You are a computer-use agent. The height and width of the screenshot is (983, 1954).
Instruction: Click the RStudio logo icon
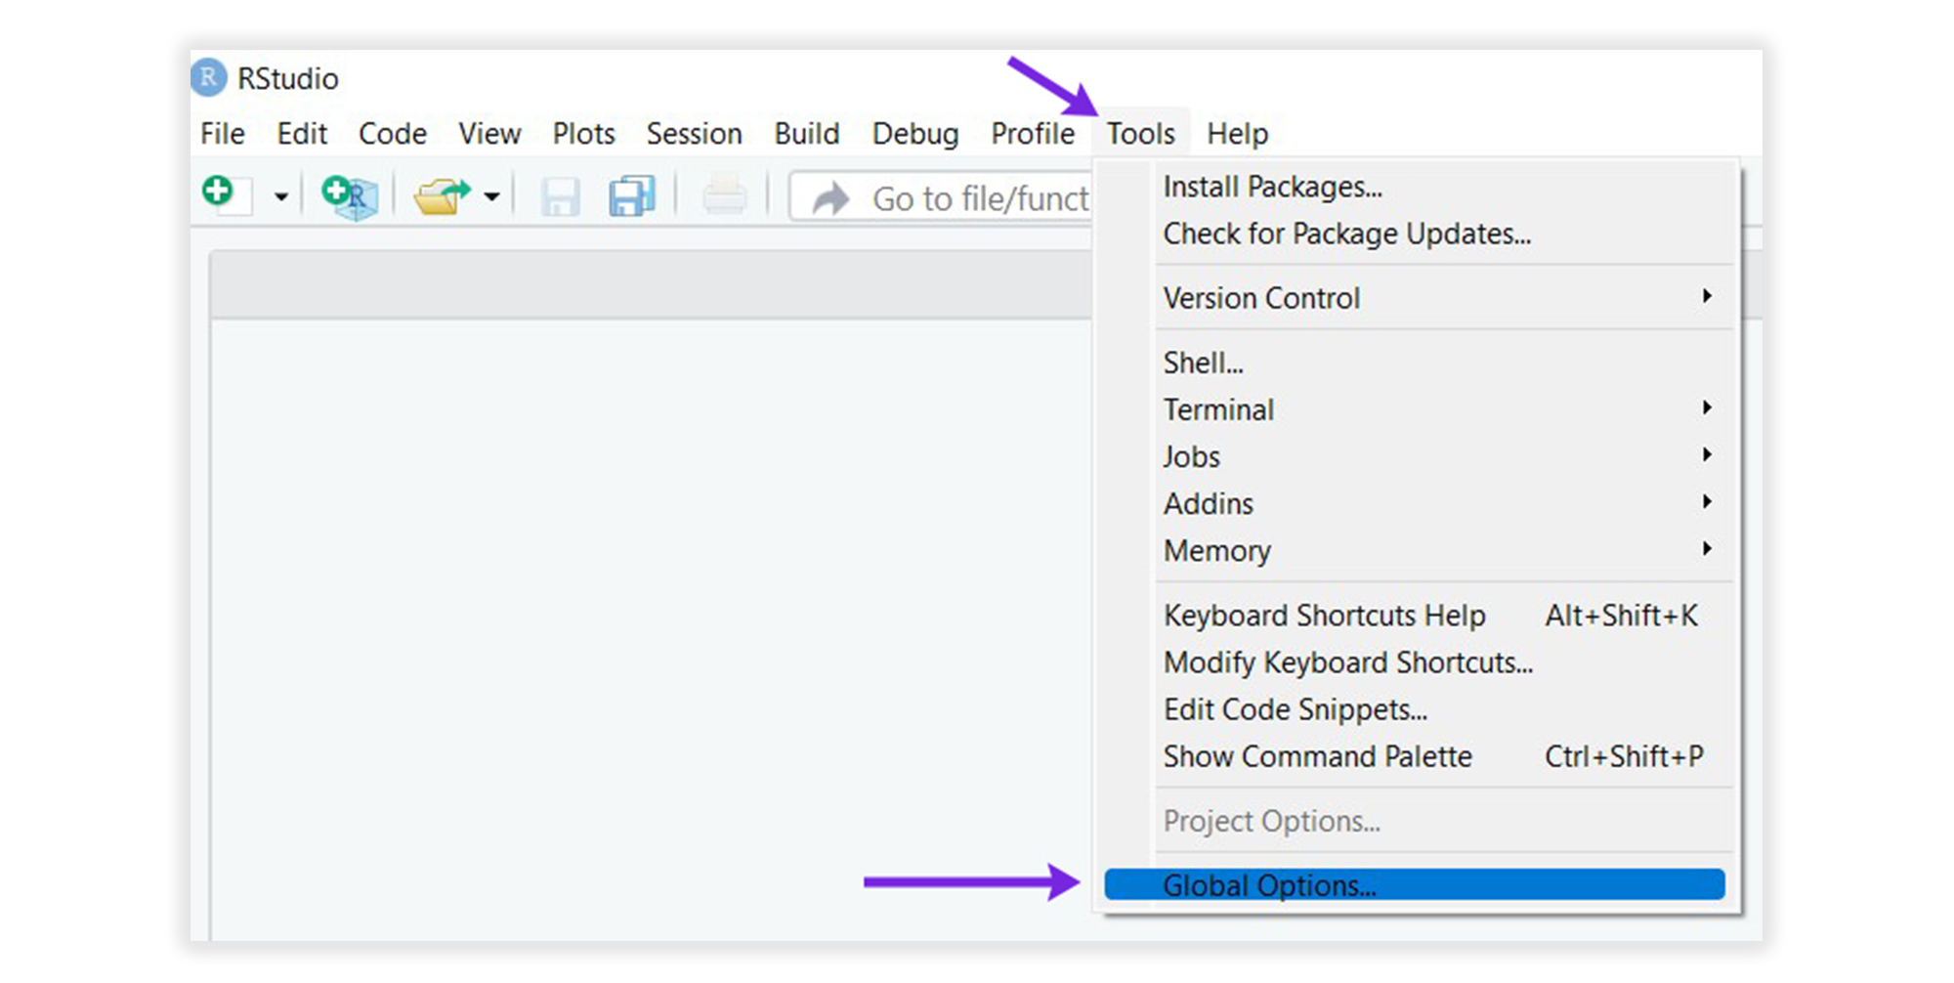(208, 78)
